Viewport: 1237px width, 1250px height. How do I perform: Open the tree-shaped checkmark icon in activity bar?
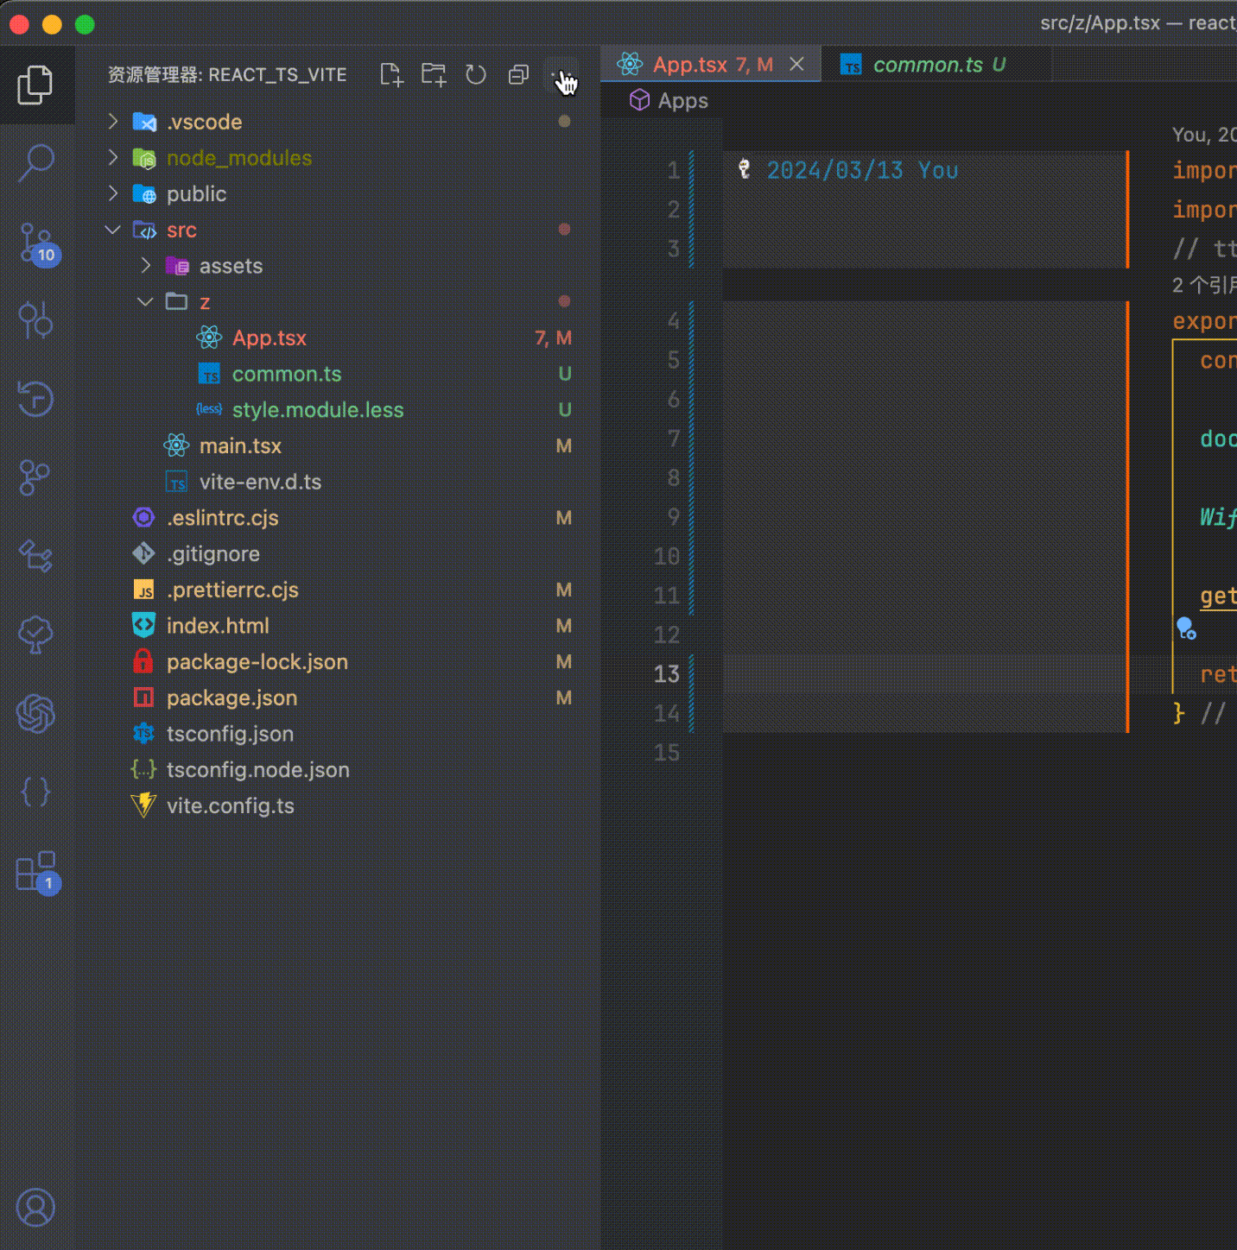coord(35,634)
